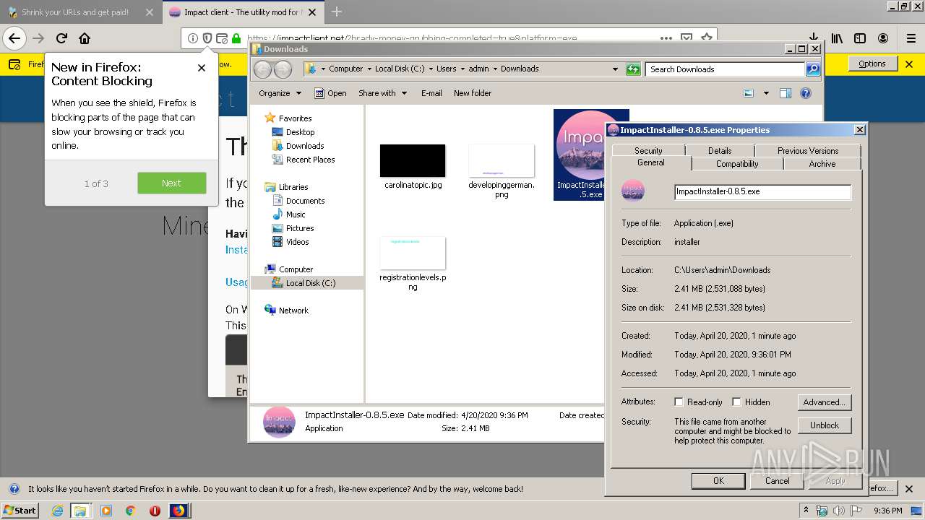Select carolinatopic.jpg thumbnail
The width and height of the screenshot is (925, 520).
tap(413, 160)
